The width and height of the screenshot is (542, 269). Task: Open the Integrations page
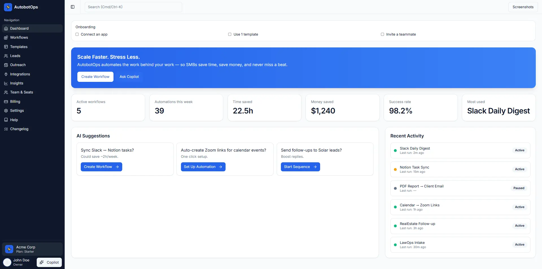click(32, 74)
